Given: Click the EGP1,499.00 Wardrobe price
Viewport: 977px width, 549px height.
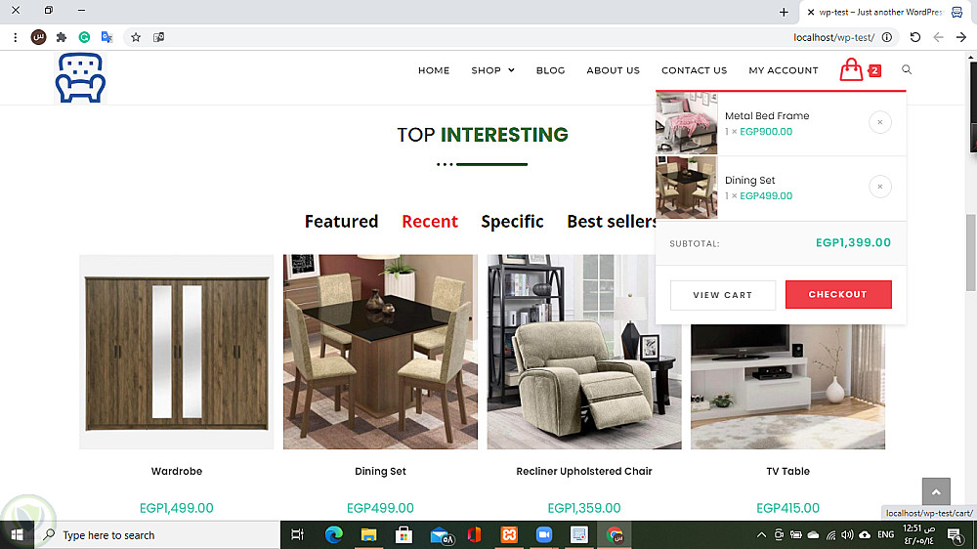Looking at the screenshot, I should [x=176, y=508].
